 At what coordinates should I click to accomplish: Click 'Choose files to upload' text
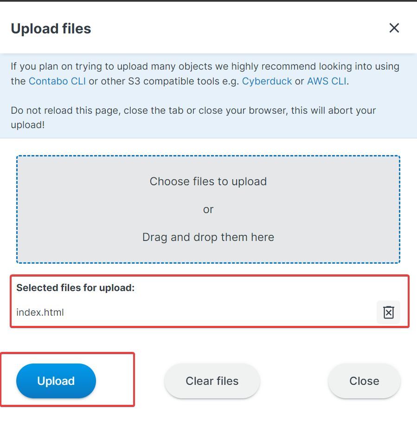[x=208, y=182]
